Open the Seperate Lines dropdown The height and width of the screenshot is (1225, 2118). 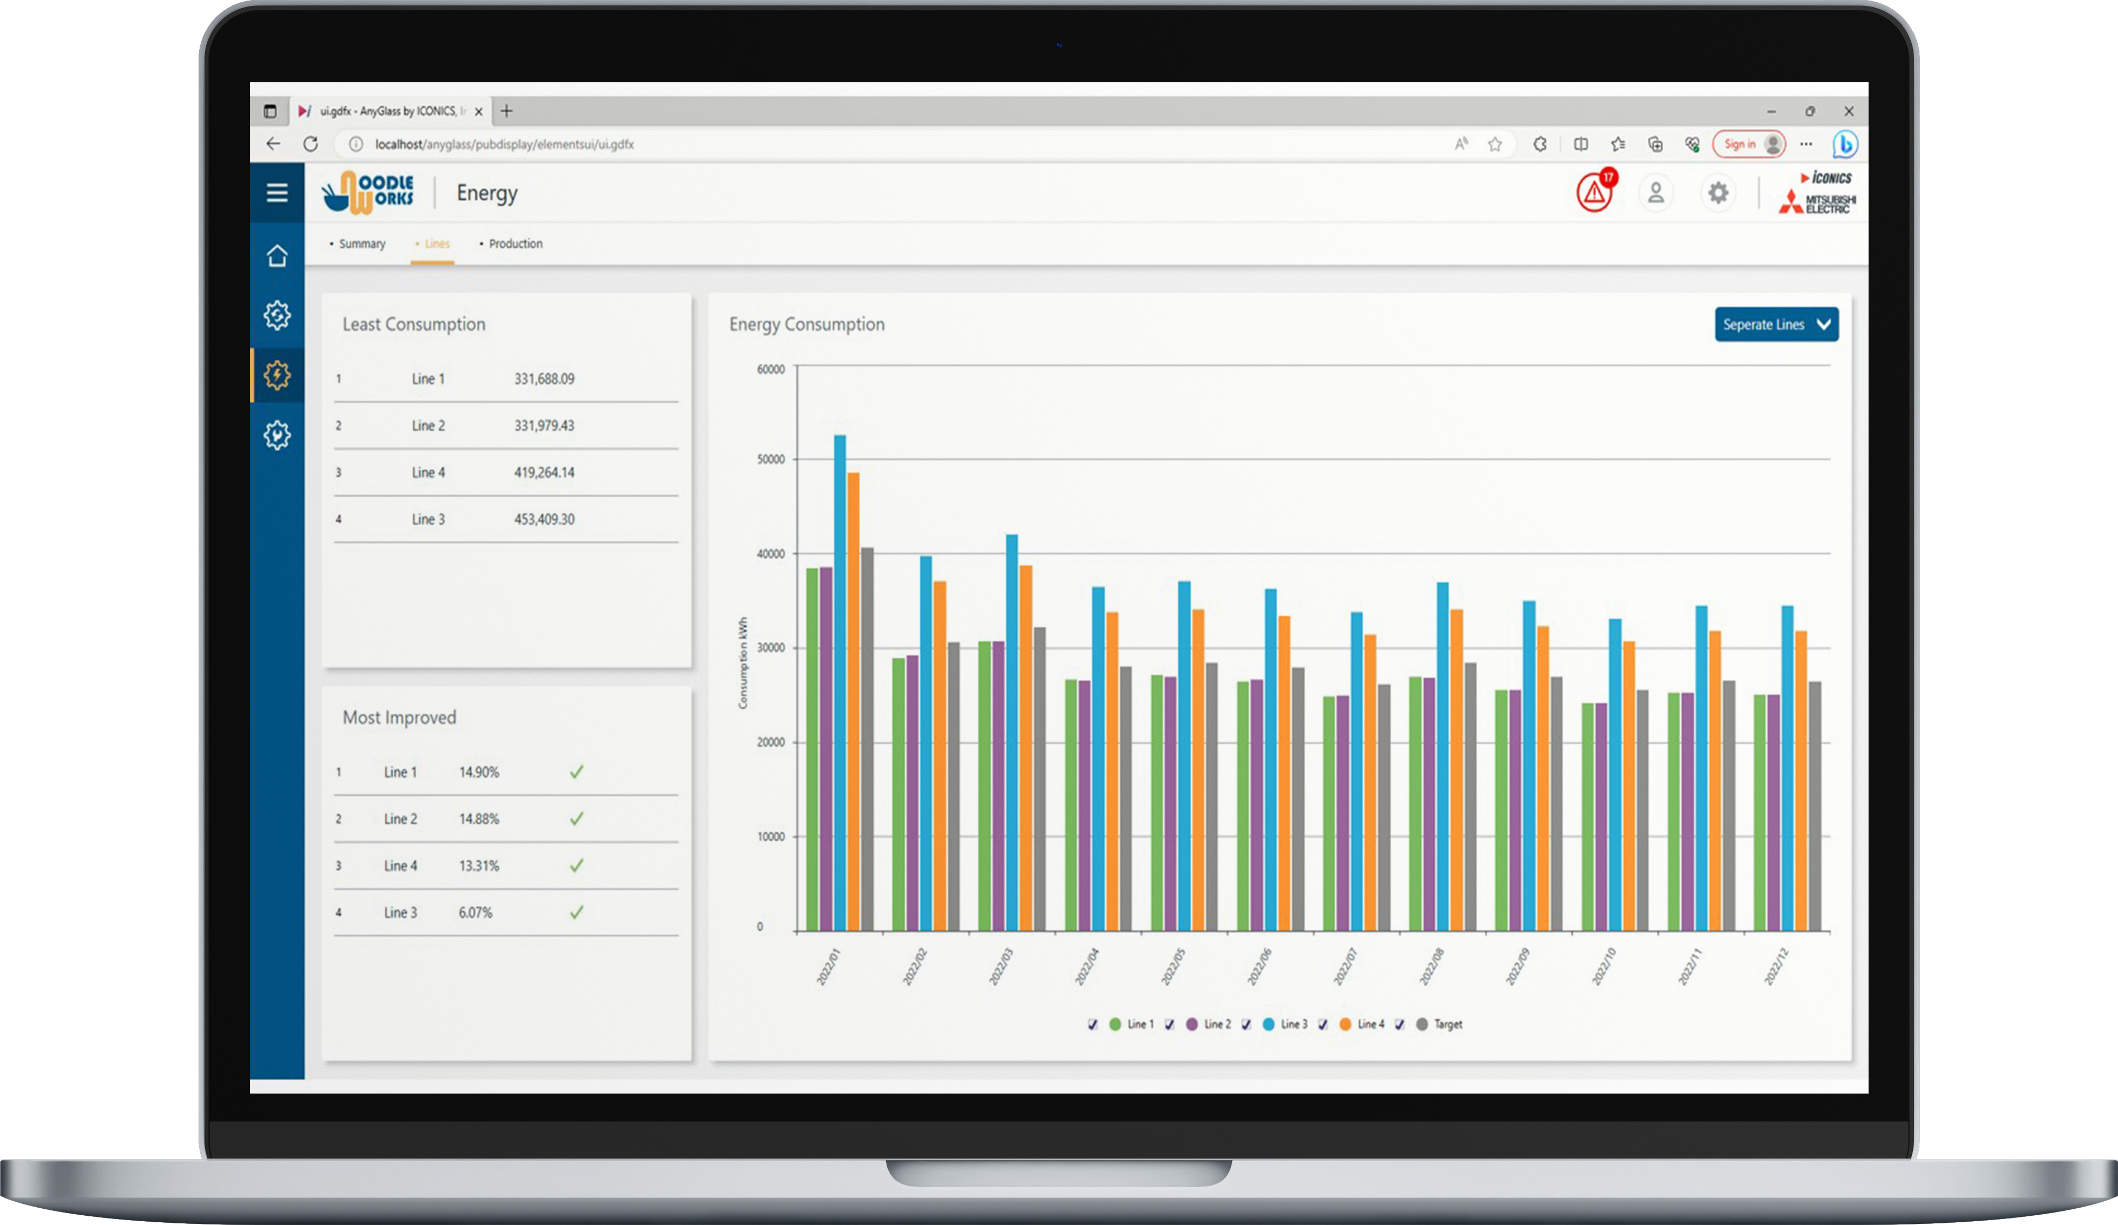click(1776, 325)
